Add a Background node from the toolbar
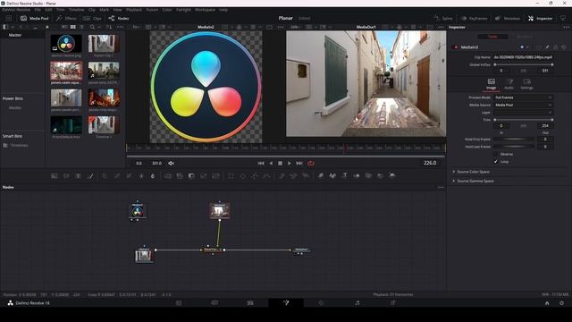Screen dimensions: 572x322 pos(55,176)
